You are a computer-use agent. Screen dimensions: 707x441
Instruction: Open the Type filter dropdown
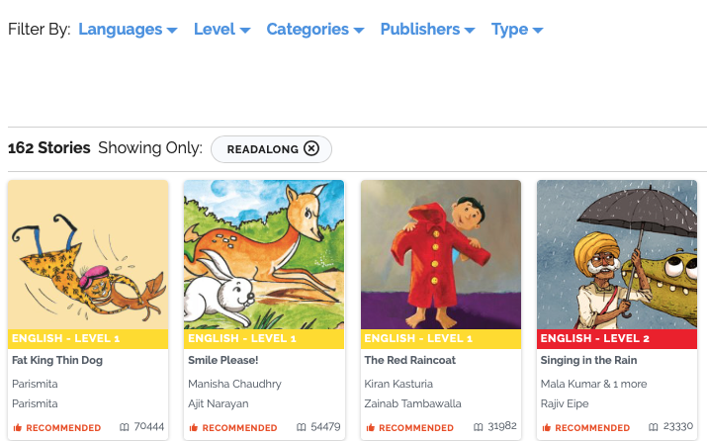517,30
